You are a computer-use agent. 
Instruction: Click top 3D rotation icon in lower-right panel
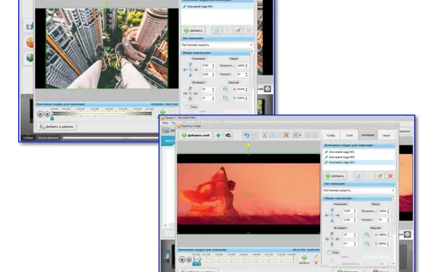pos(332,234)
